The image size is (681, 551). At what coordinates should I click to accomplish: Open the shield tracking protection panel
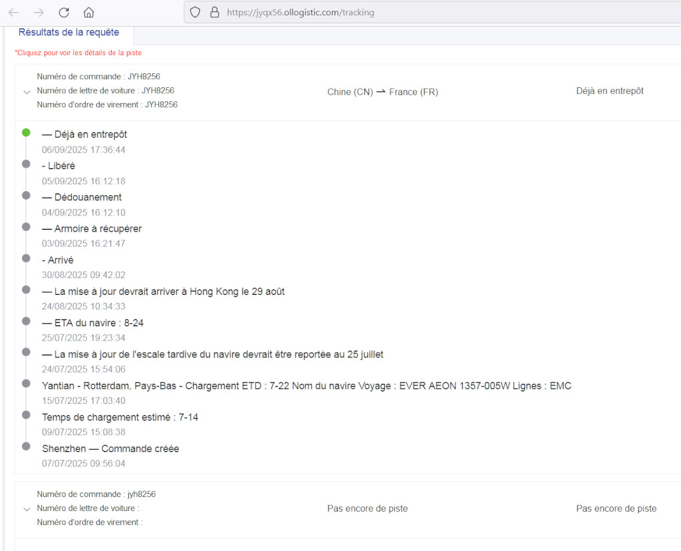195,12
